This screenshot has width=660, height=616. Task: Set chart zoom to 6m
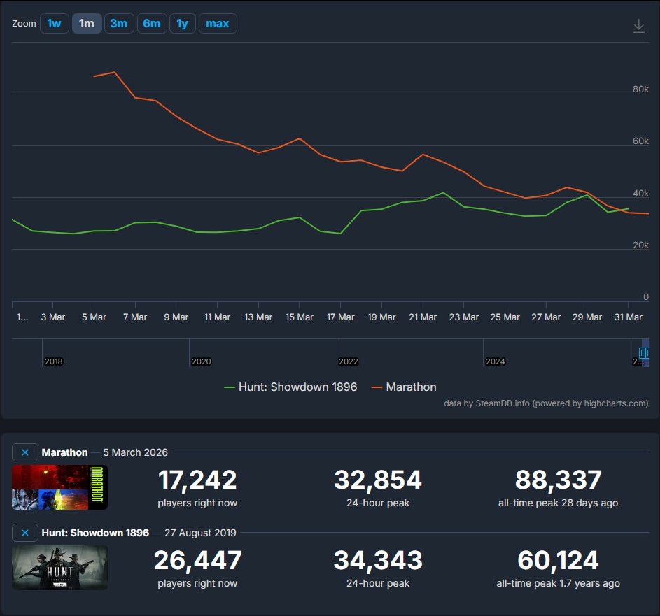coord(152,24)
